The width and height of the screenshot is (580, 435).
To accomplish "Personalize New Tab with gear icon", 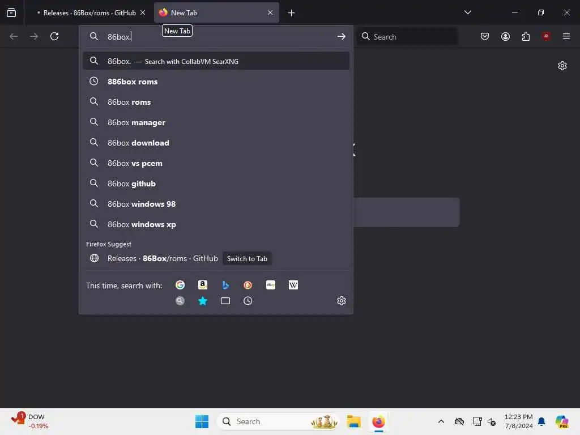I will [562, 66].
